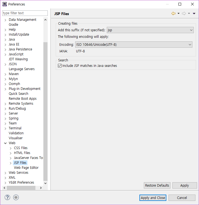Open the Help question mark icon

(x=7, y=197)
